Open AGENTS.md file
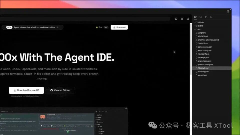The height and width of the screenshot is (135, 240). point(203,36)
